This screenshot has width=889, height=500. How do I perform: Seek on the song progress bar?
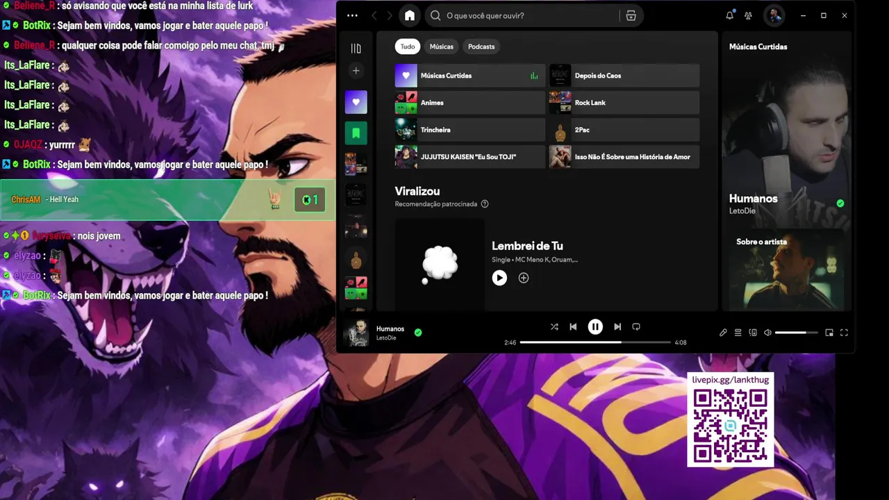point(595,342)
